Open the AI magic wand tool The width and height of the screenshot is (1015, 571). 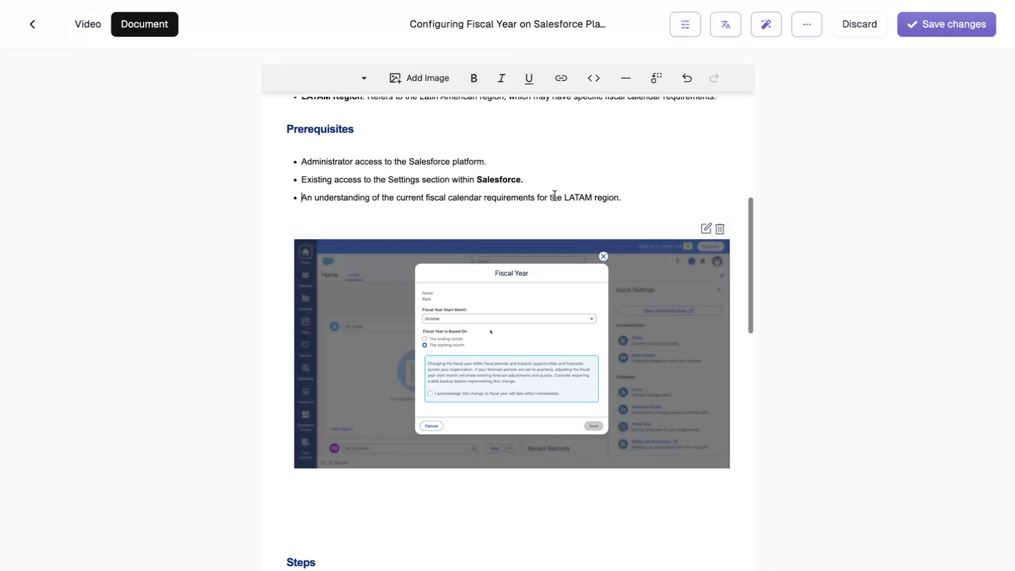pyautogui.click(x=766, y=24)
